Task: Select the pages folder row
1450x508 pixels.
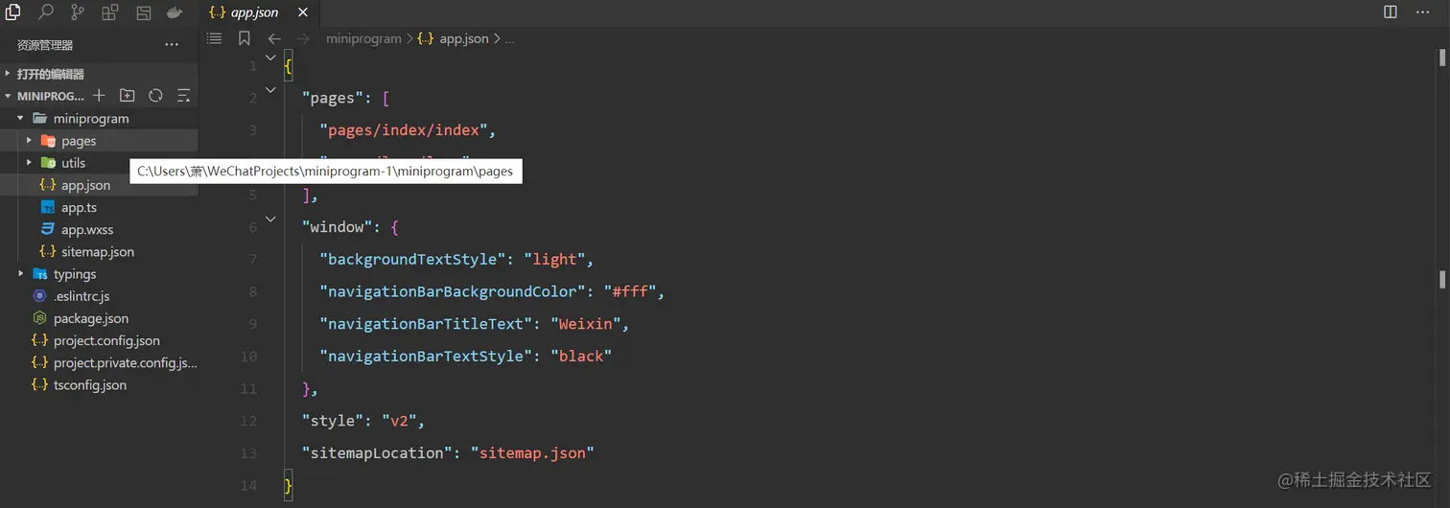Action: tap(99, 140)
